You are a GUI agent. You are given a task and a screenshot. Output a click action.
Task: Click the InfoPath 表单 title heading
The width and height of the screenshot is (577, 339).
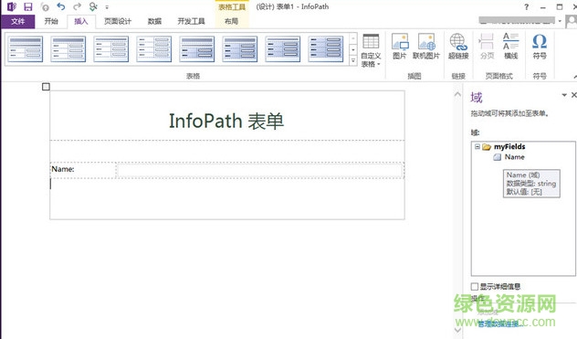(226, 121)
